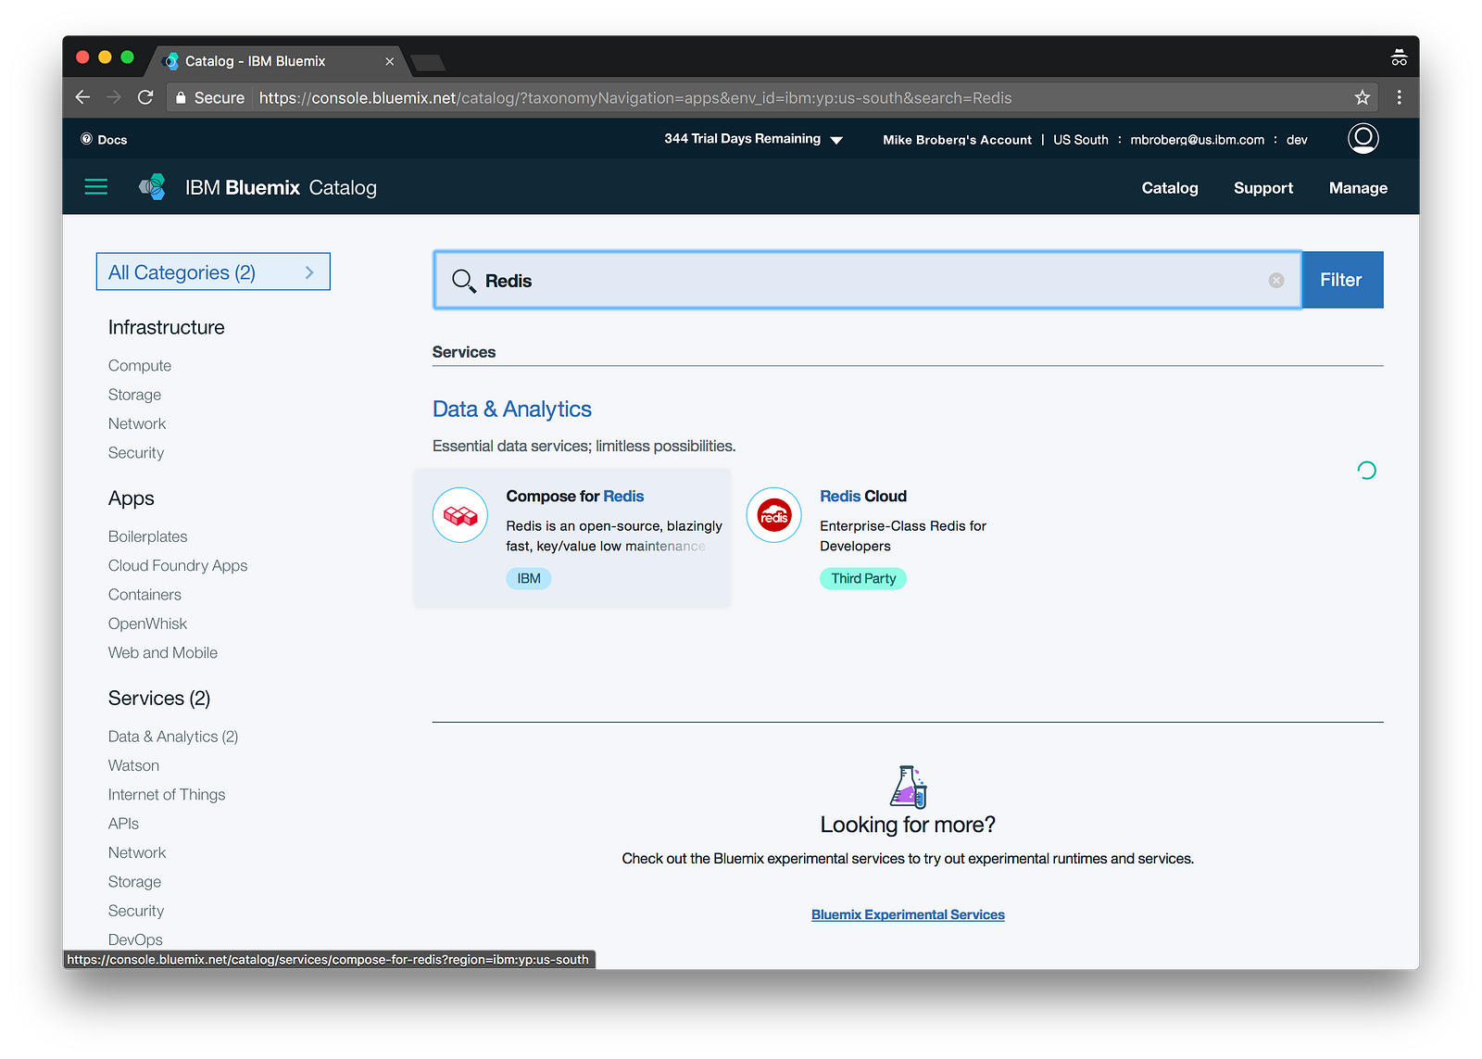Screen dimensions: 1482x1059
Task: Click the mbroberg@us.ibm.com org label
Action: (x=1197, y=140)
